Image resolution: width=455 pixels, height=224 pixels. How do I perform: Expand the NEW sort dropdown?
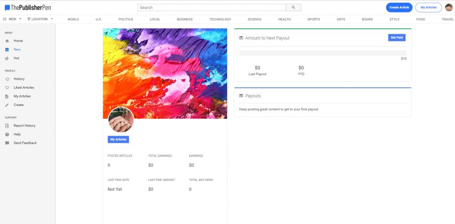[x=12, y=19]
